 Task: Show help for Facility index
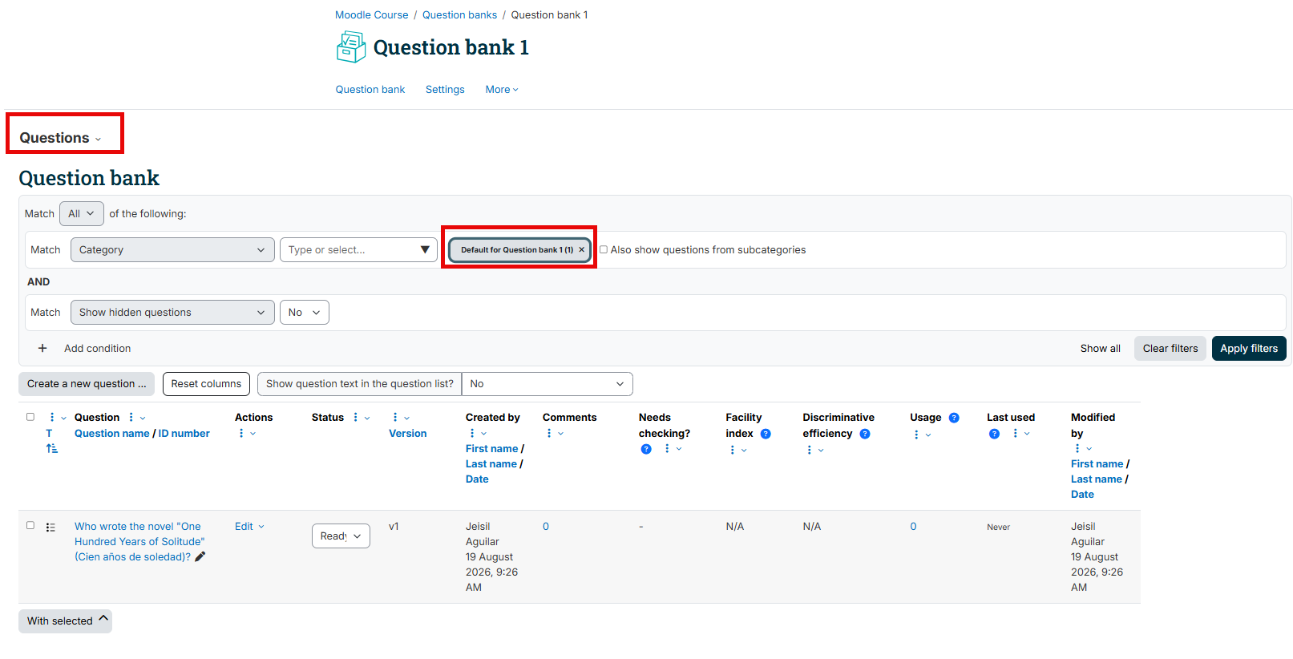click(x=766, y=434)
